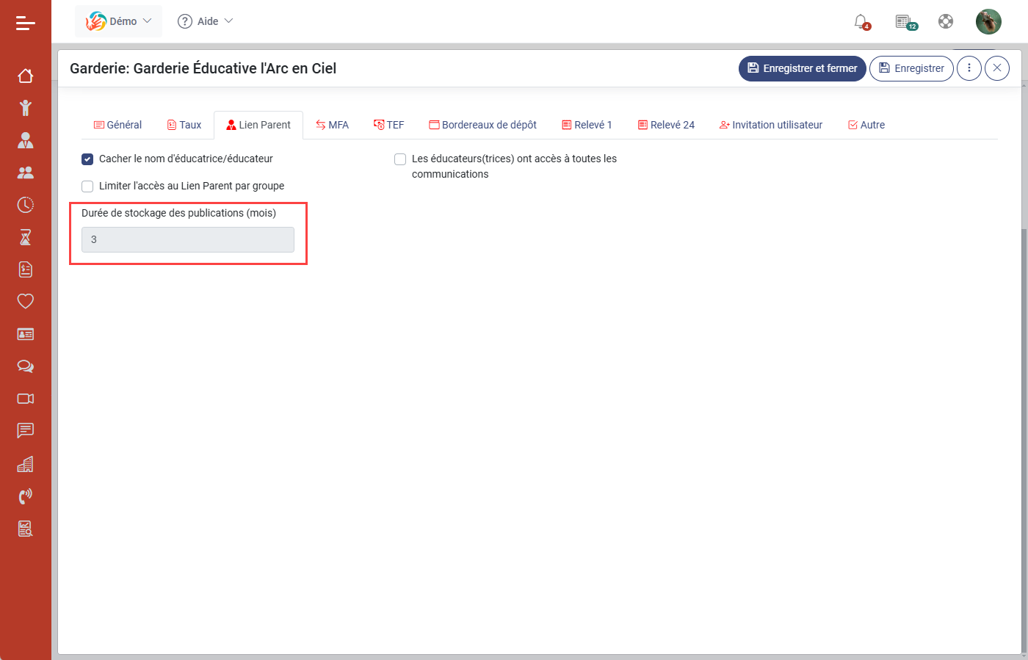Screen dimensions: 1028x660
Task: Open the Invitation utilisateur tab
Action: (x=771, y=125)
